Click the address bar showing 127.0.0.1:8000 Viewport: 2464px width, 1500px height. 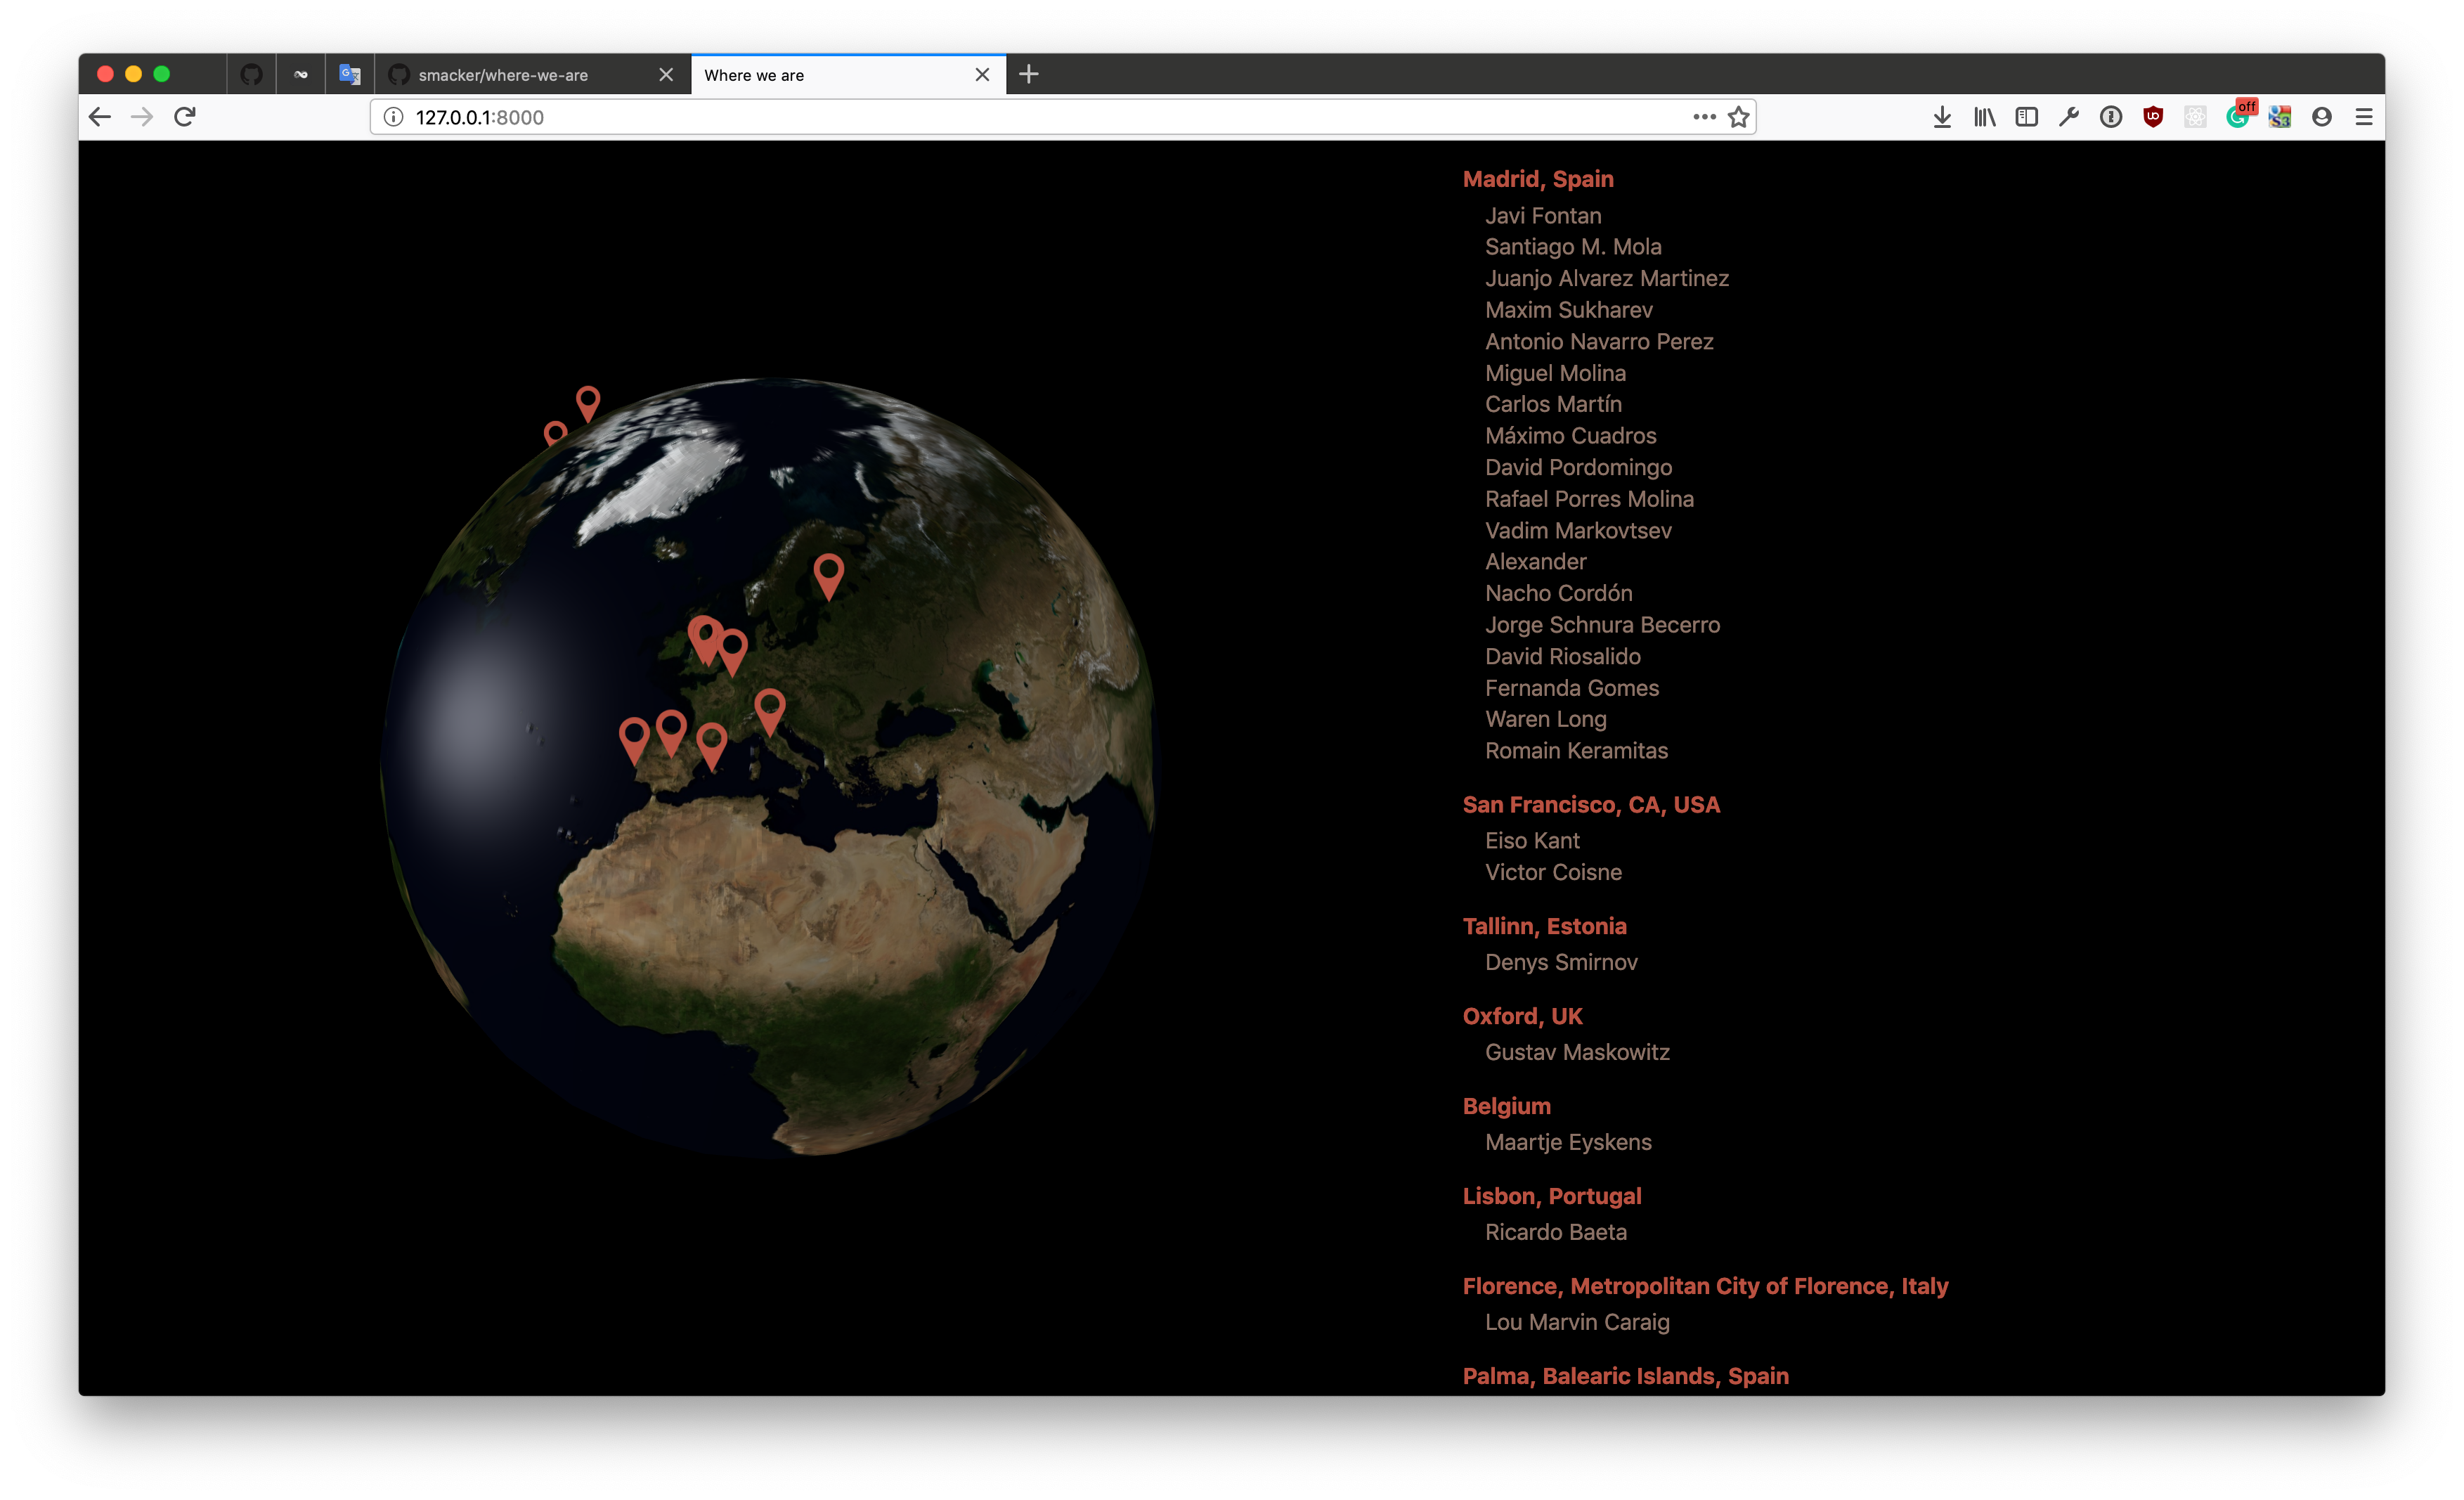click(x=1000, y=117)
